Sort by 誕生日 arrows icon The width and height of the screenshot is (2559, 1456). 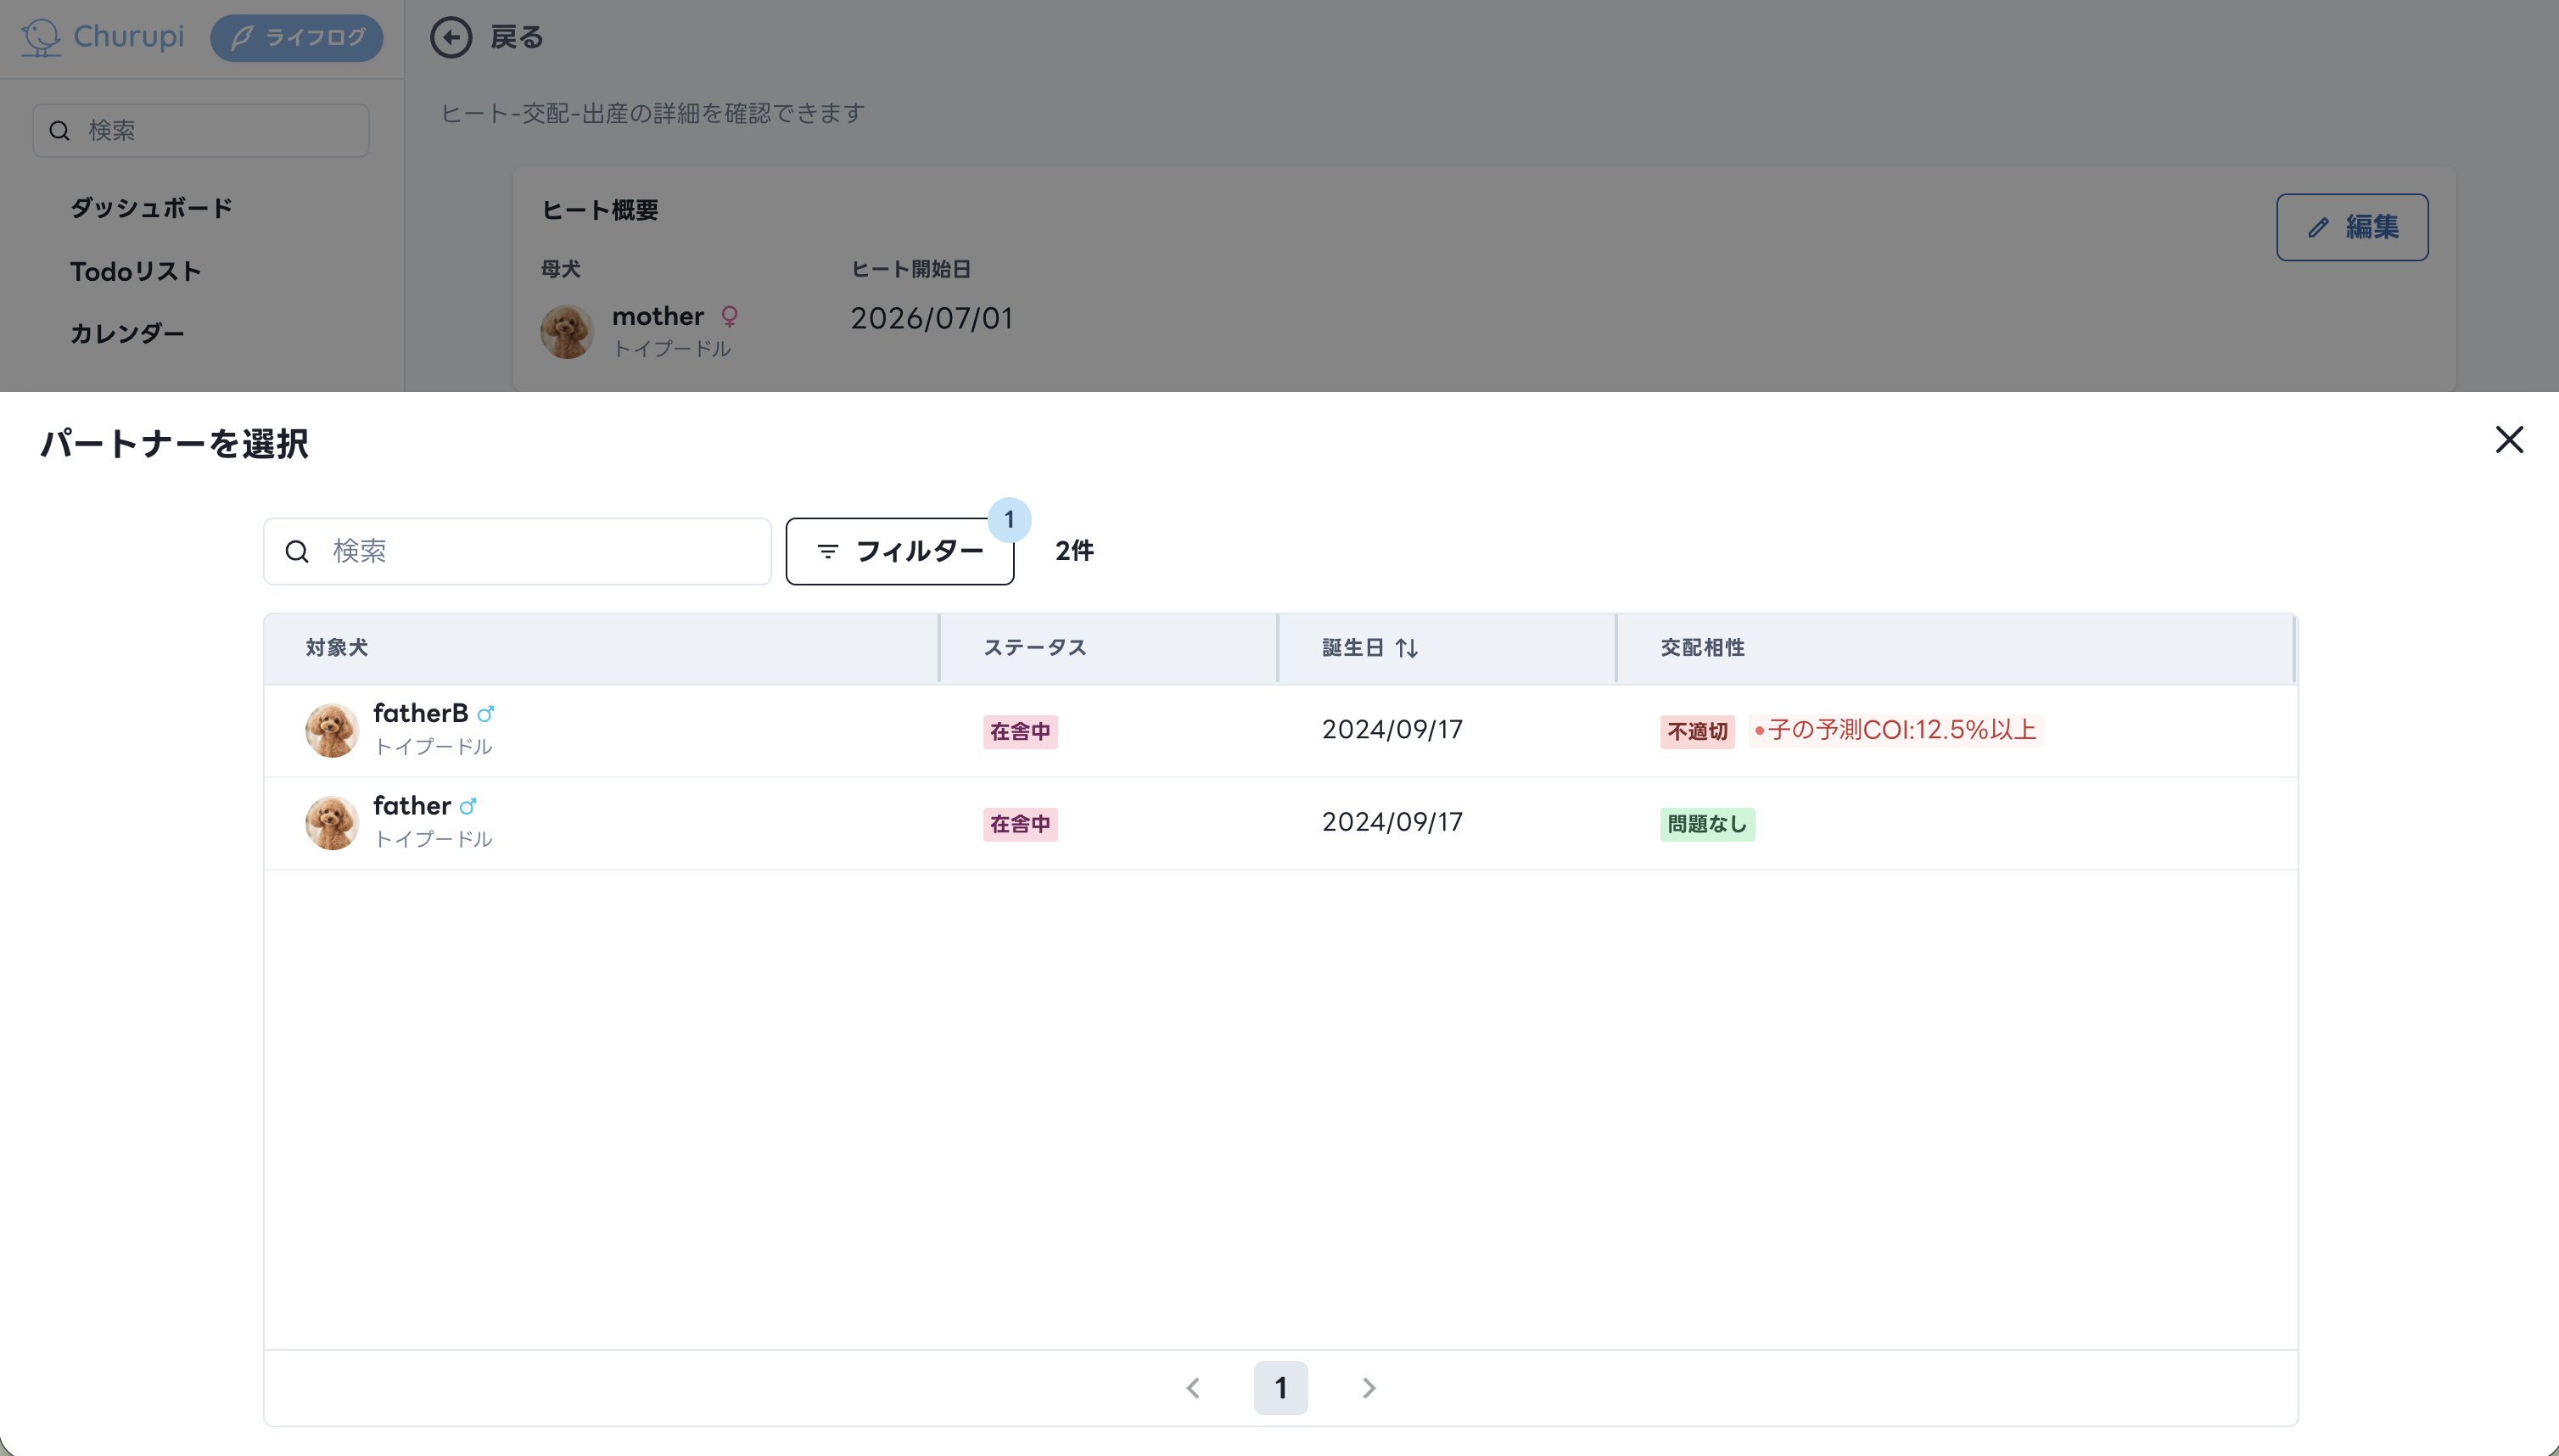(1407, 648)
